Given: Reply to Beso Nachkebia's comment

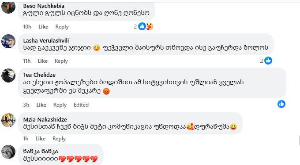Looking at the screenshot, I should pyautogui.click(x=62, y=27).
